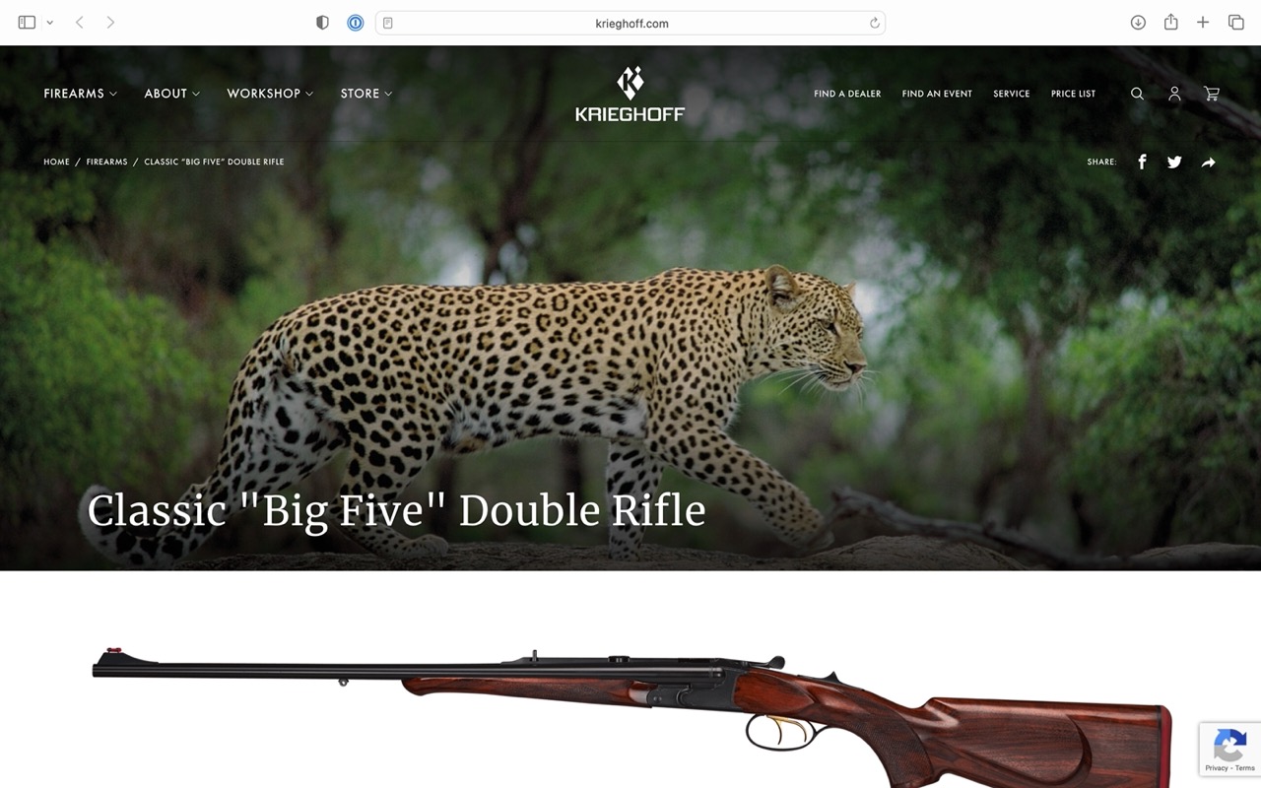Toggle the Safari sidebar

coord(27,23)
